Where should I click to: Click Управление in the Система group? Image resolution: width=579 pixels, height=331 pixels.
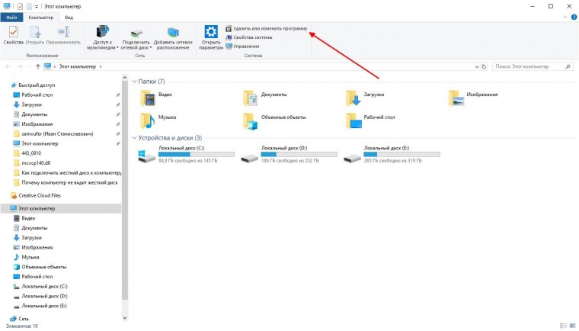point(245,46)
